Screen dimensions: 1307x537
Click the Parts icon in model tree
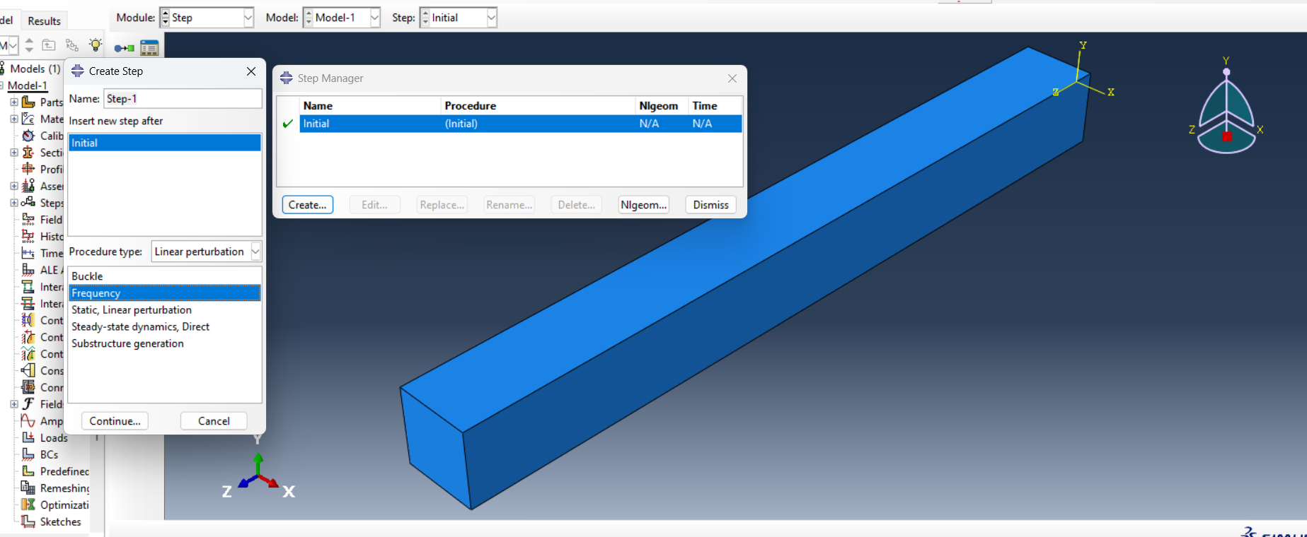[x=28, y=102]
